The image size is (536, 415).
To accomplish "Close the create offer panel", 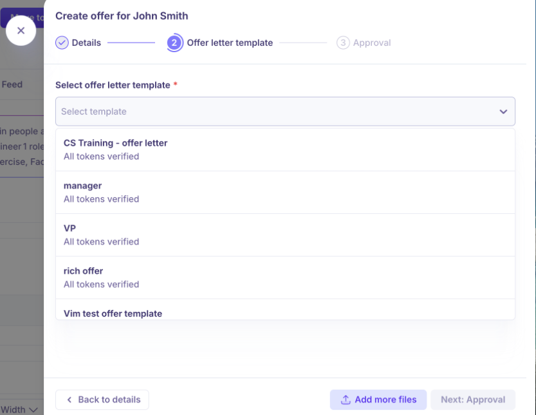I will (21, 30).
